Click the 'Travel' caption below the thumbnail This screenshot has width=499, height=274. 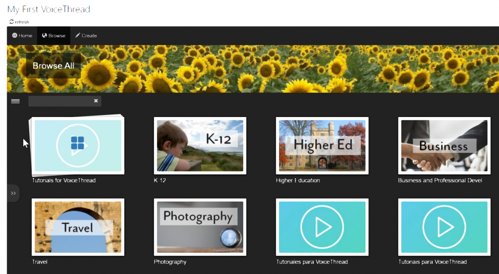40,262
